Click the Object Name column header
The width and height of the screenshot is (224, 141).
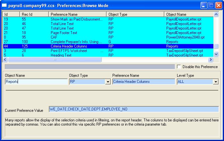[189, 14]
